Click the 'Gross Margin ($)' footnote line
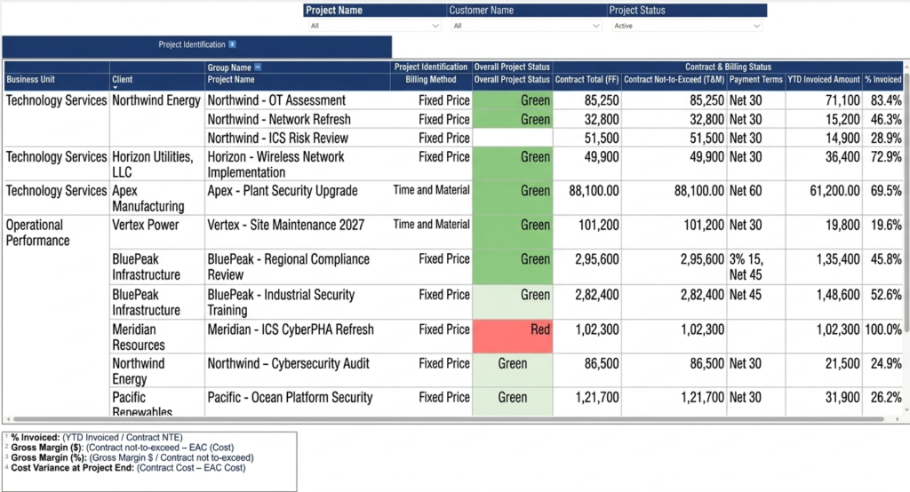The height and width of the screenshot is (492, 910). (122, 448)
